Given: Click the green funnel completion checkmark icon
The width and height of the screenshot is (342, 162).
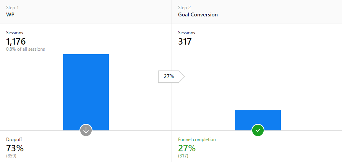Looking at the screenshot, I should 258,130.
